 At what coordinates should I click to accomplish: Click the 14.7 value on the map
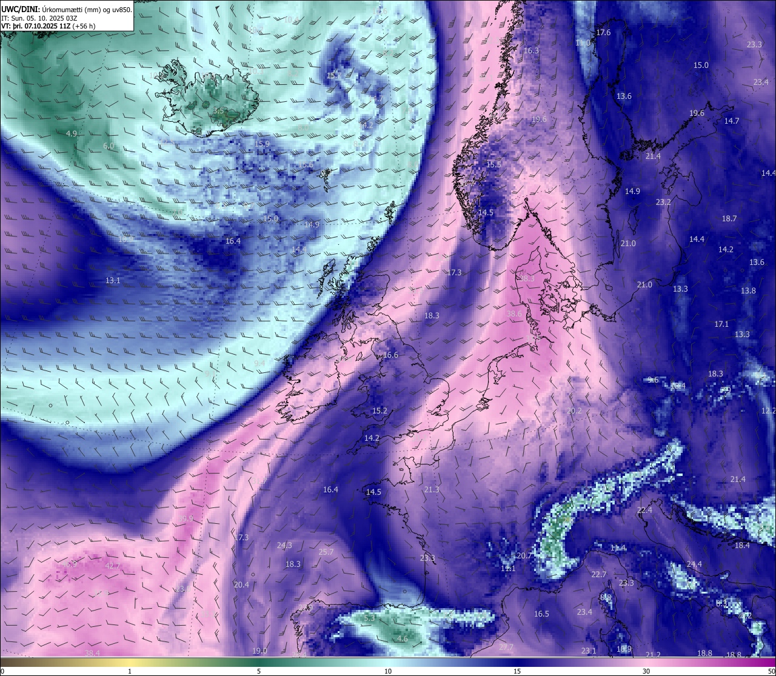[732, 121]
